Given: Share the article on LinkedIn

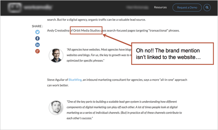Looking at the screenshot, I should [37, 45].
